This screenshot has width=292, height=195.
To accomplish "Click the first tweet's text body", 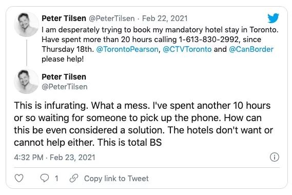I will (x=160, y=44).
